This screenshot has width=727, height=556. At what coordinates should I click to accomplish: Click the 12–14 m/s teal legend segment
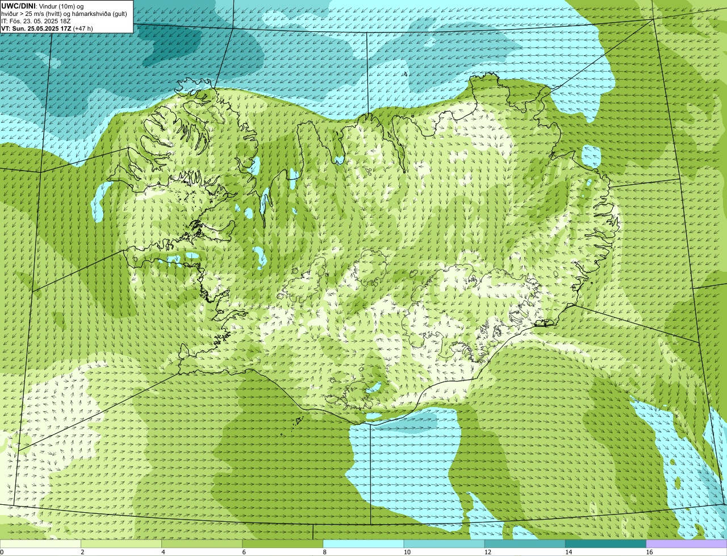(525, 544)
